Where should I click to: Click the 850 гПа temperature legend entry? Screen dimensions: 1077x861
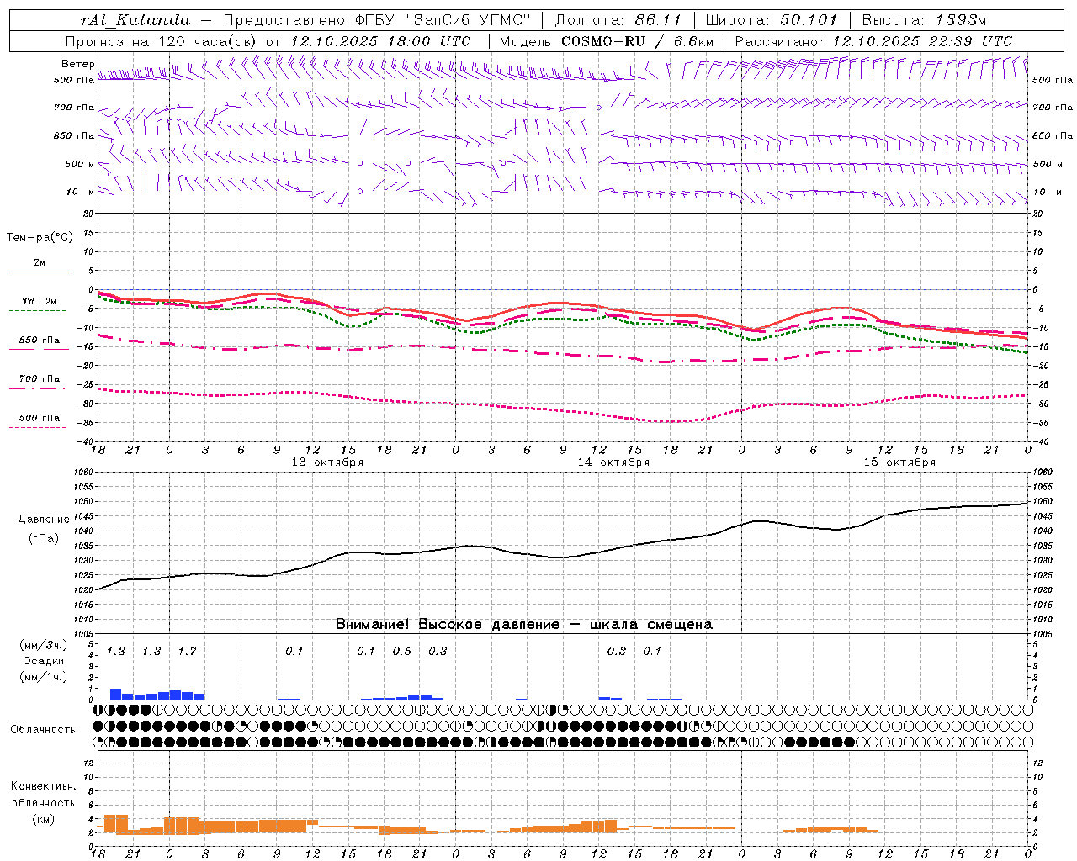[x=39, y=341]
